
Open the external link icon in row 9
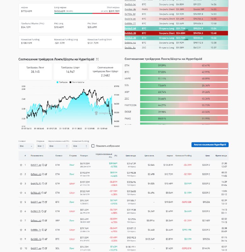46,239
